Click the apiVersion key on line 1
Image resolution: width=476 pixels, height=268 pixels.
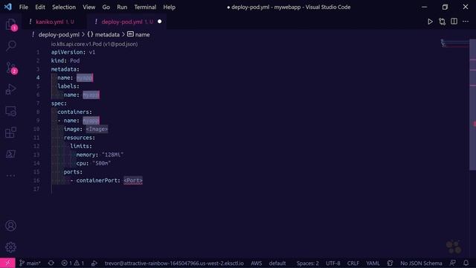tap(67, 52)
